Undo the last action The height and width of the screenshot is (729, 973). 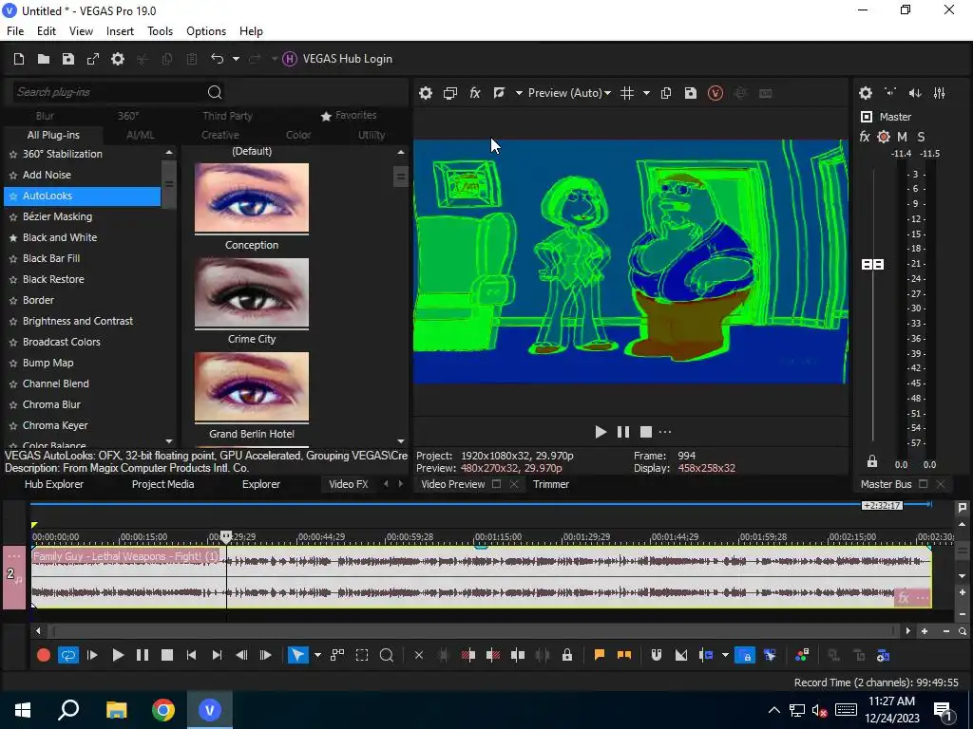(217, 59)
